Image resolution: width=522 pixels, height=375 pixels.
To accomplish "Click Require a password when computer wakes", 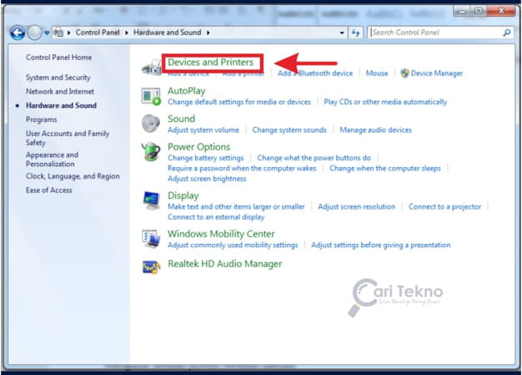I will click(x=242, y=169).
